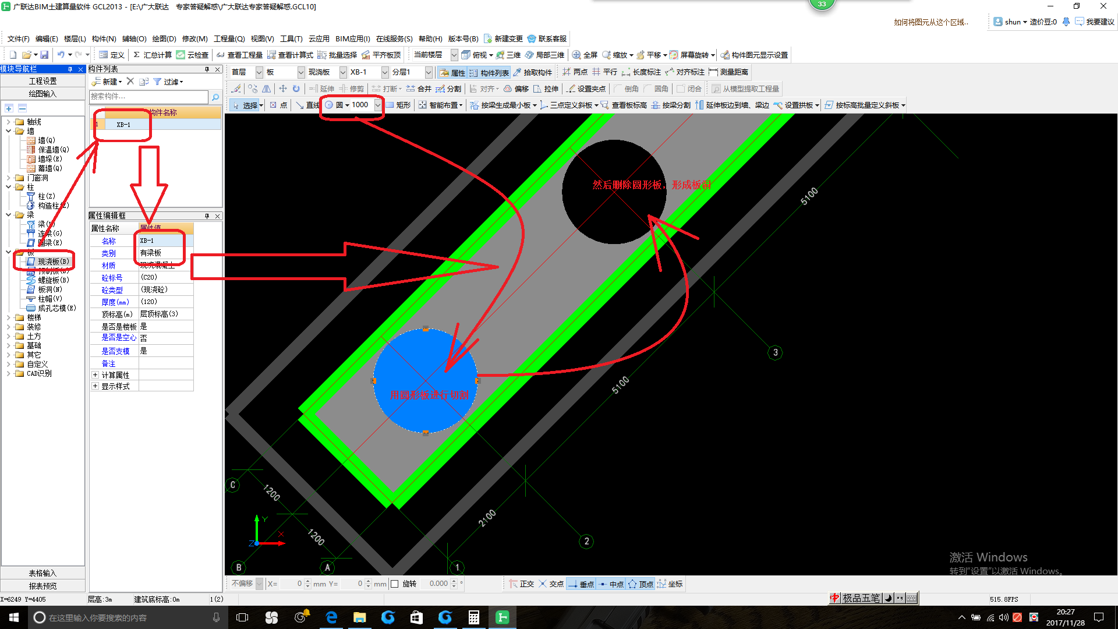Open the 分层1 layer dropdown
The width and height of the screenshot is (1118, 629).
pos(429,72)
